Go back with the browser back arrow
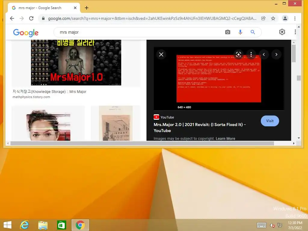This screenshot has width=308, height=231. 12,18
